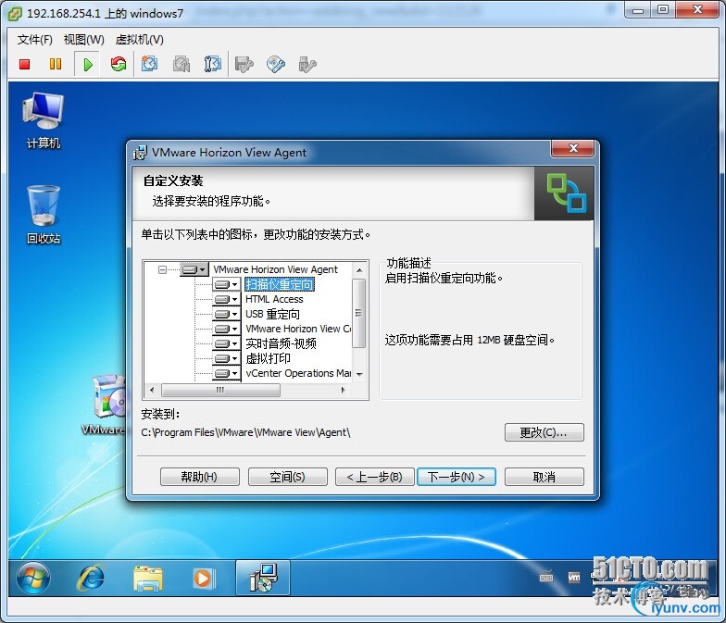The width and height of the screenshot is (726, 623).
Task: Click feature list vertical scrollbar thumb
Action: coord(359,313)
